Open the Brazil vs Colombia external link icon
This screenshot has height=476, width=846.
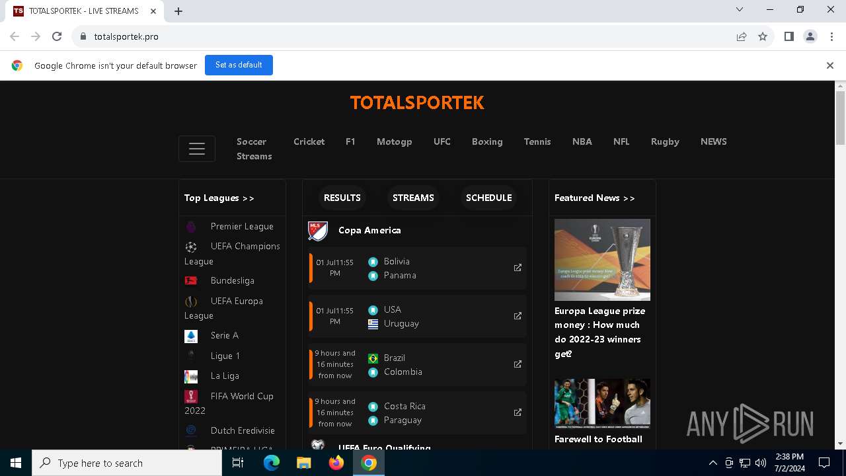point(518,364)
